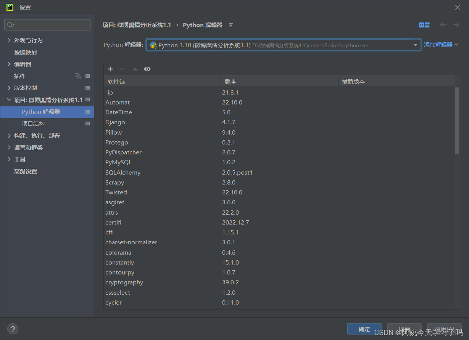Collapse the 项目: 微博舆情分析系统1.1 section
Image resolution: width=469 pixels, height=340 pixels.
[x=9, y=100]
